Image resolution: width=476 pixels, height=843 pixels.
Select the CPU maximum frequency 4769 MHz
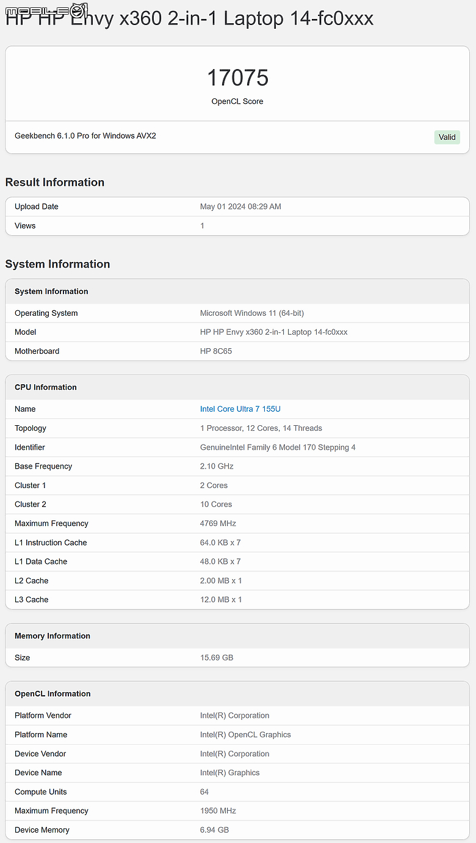[x=218, y=524]
